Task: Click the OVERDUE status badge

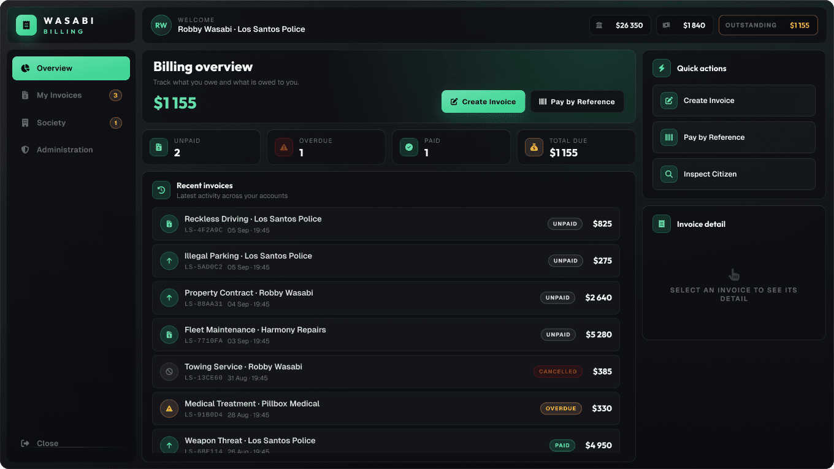Action: (x=560, y=408)
